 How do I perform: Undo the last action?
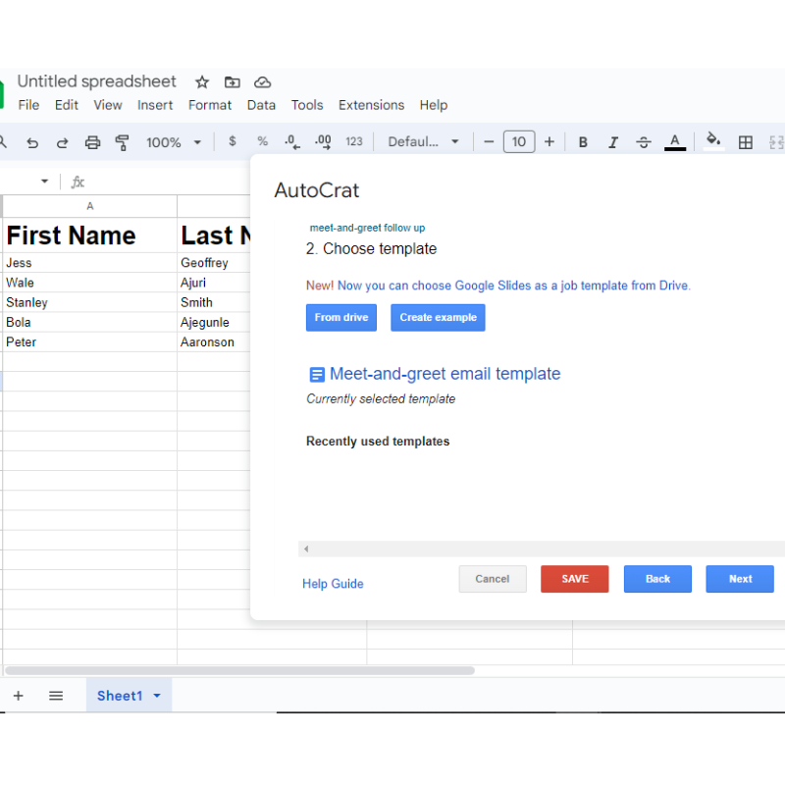(x=32, y=142)
